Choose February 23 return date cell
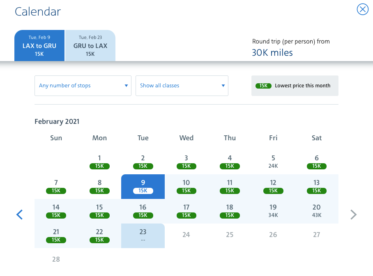 (x=143, y=235)
